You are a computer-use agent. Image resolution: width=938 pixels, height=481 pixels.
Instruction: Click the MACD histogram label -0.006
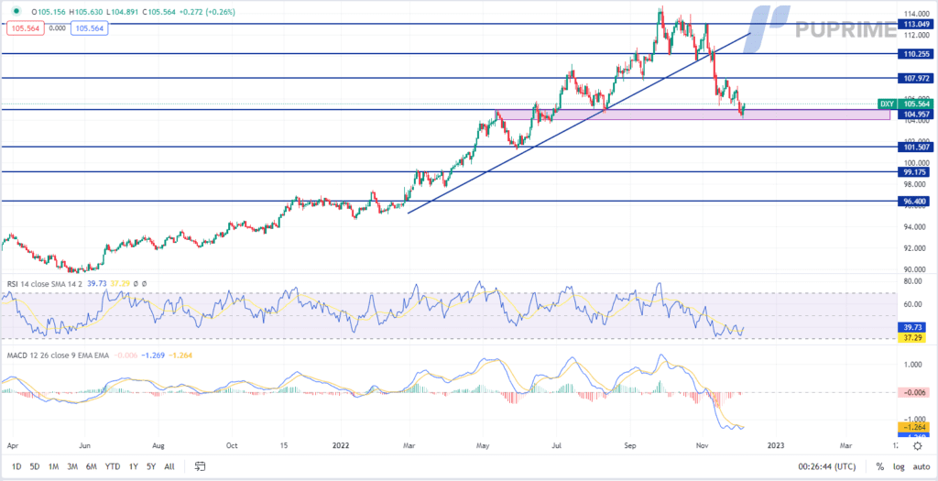pyautogui.click(x=915, y=392)
